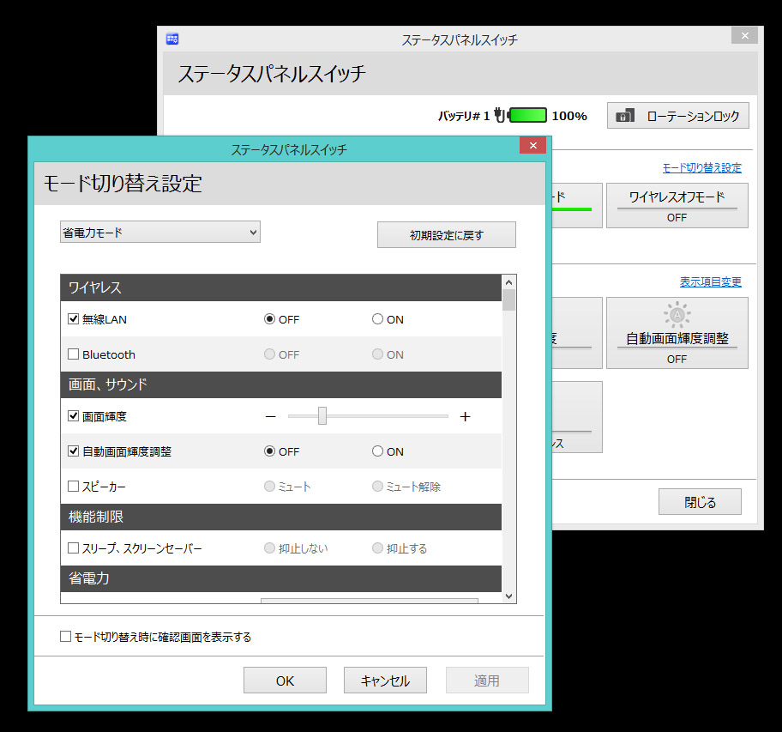Image resolution: width=782 pixels, height=732 pixels.
Task: Open the 表示項目変更 link
Action: coord(710,282)
